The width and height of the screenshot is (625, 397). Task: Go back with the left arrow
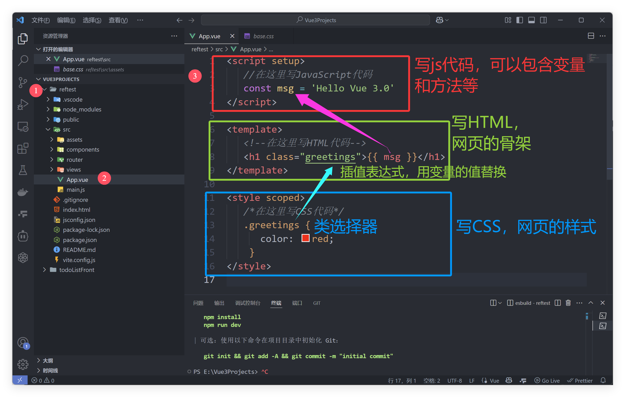pyautogui.click(x=179, y=20)
